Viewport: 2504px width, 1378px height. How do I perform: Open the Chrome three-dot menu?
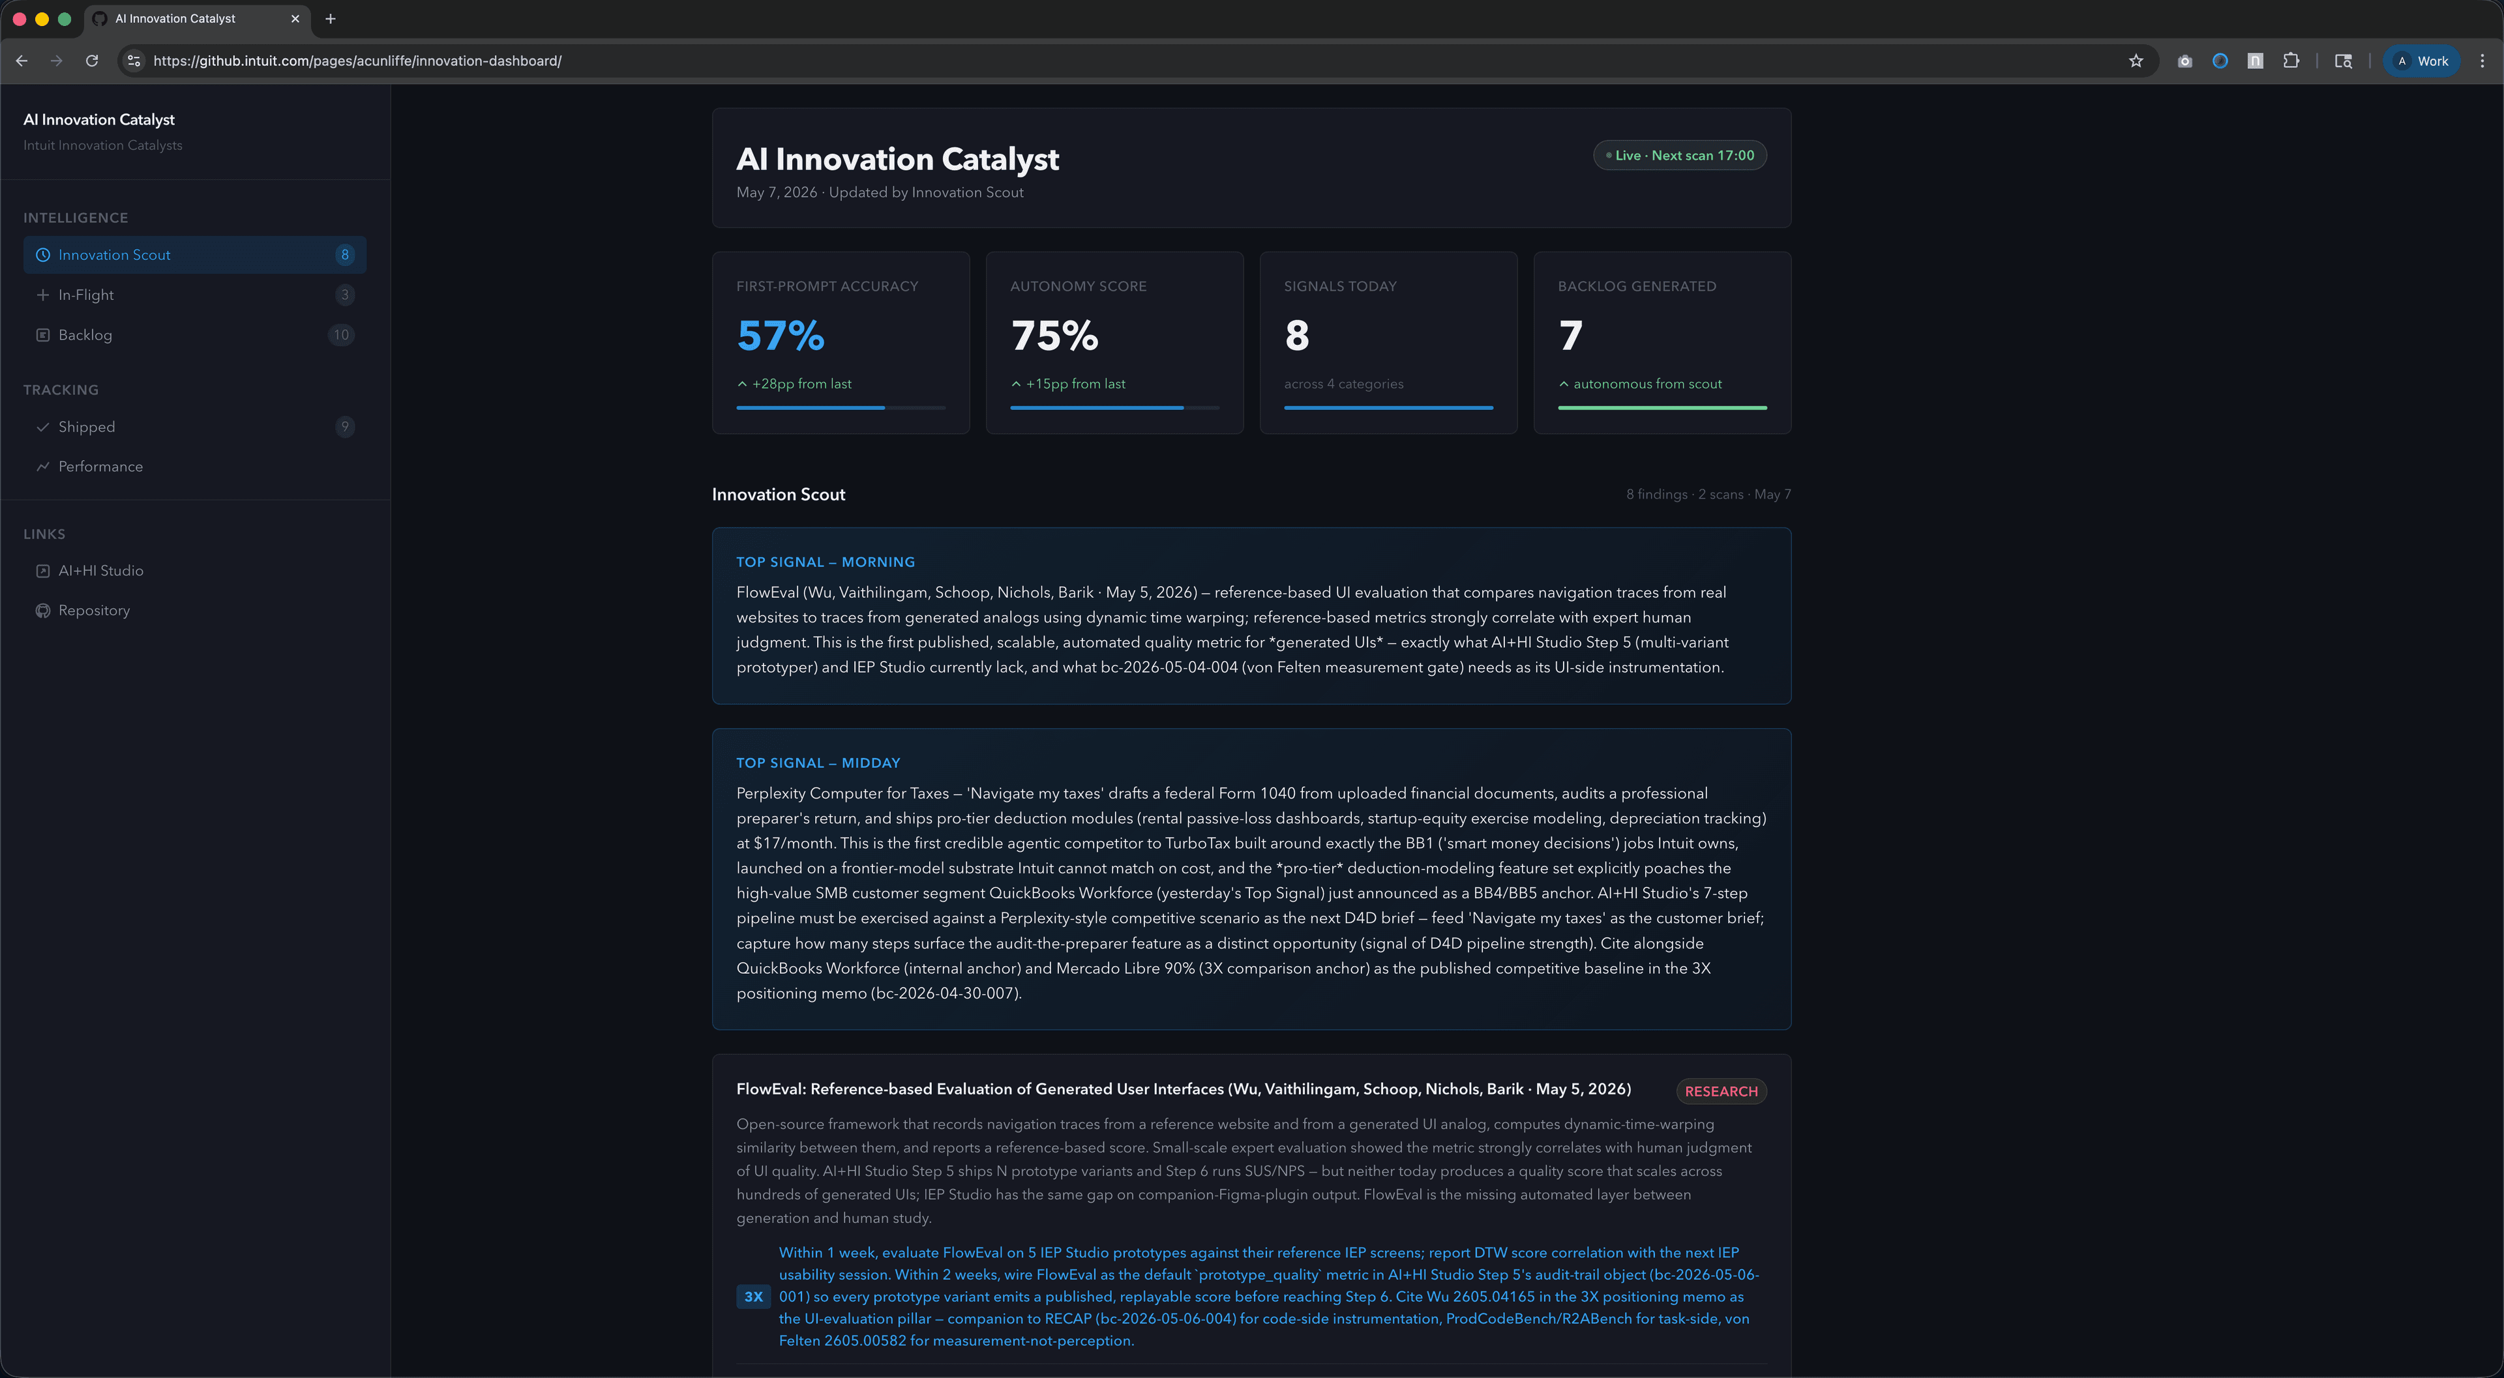[2482, 60]
